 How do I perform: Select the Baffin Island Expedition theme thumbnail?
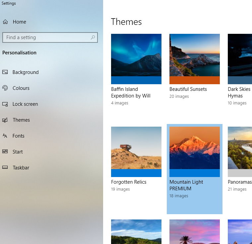tap(136, 55)
